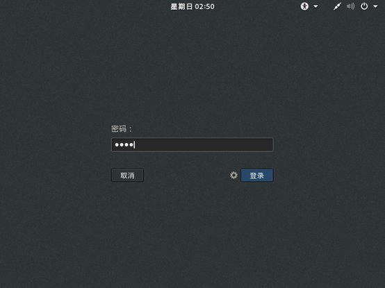Click the network connection icon

pyautogui.click(x=337, y=6)
